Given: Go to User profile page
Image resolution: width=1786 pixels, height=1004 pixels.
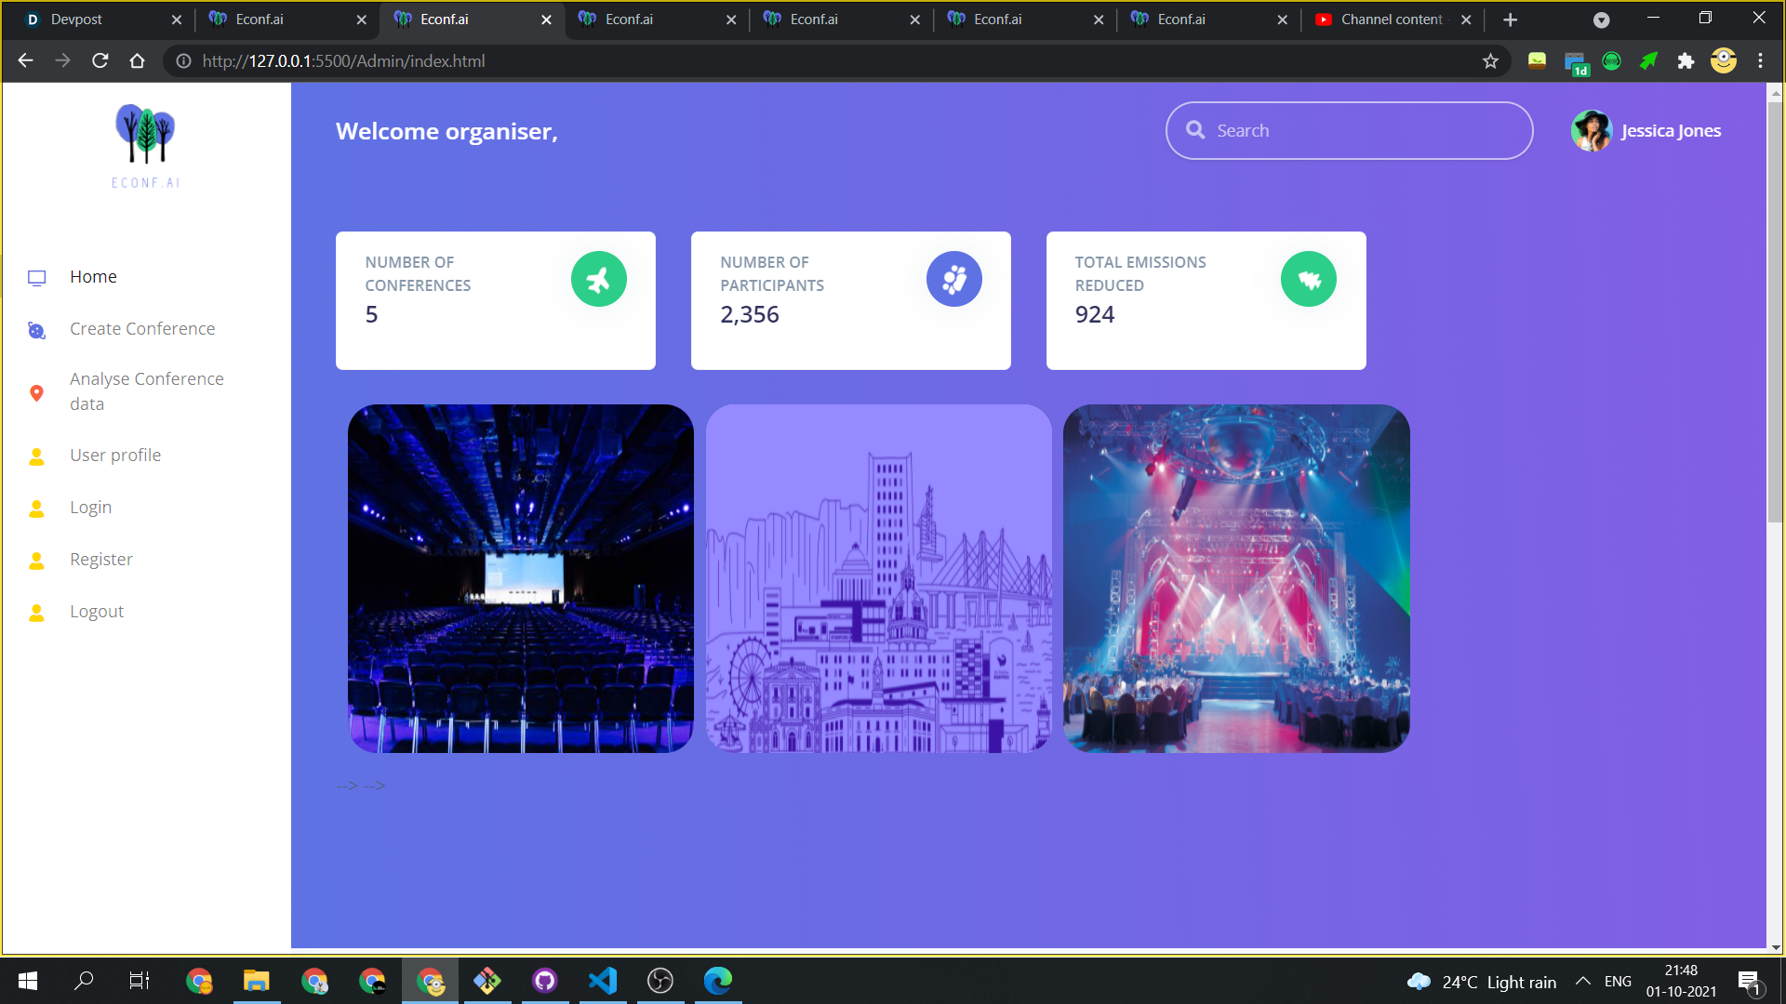Looking at the screenshot, I should 115,455.
